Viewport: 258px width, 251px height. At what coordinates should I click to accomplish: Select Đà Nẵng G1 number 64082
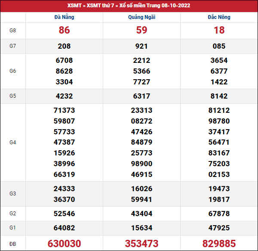[x=64, y=228]
